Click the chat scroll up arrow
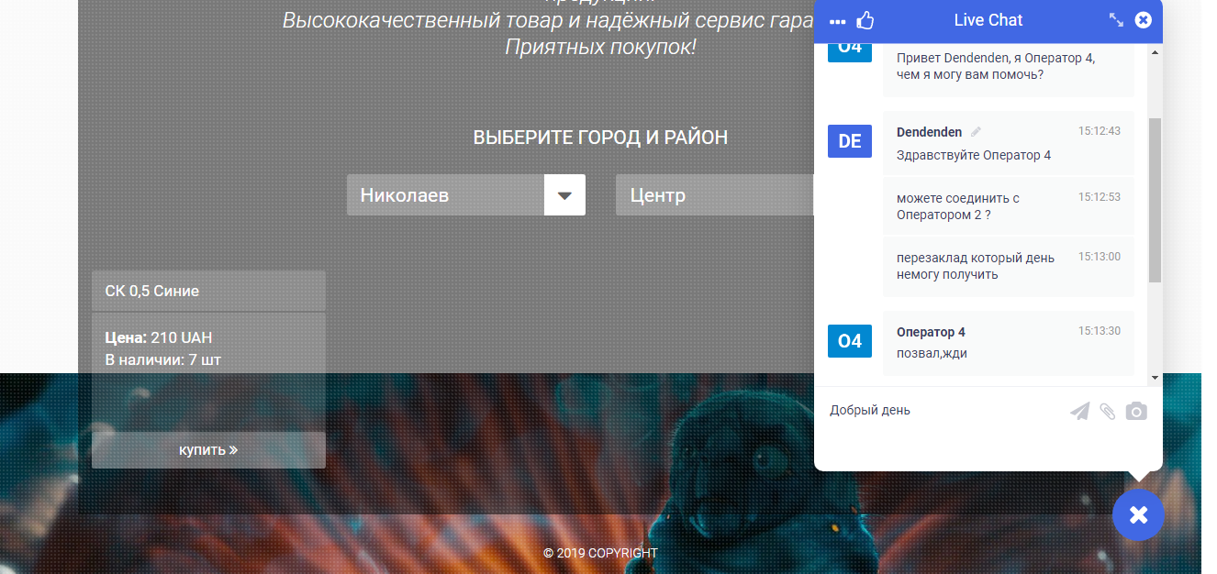Image resolution: width=1217 pixels, height=574 pixels. pos(1155,51)
